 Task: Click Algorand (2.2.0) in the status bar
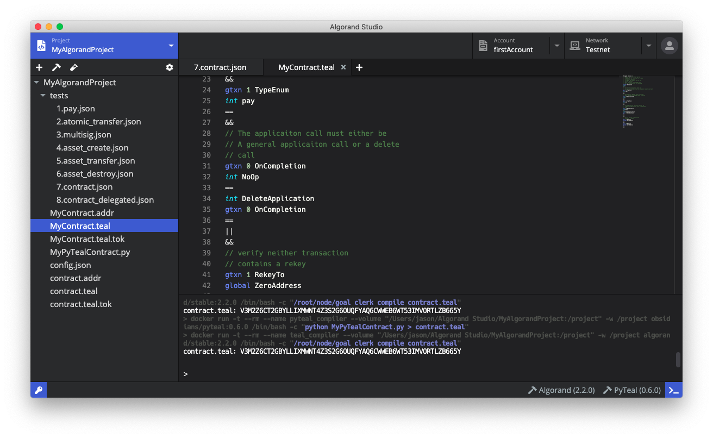point(561,390)
